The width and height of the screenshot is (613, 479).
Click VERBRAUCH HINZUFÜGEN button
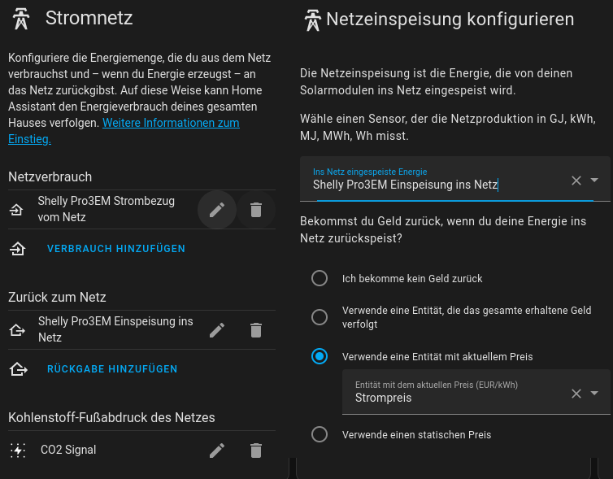click(x=116, y=249)
